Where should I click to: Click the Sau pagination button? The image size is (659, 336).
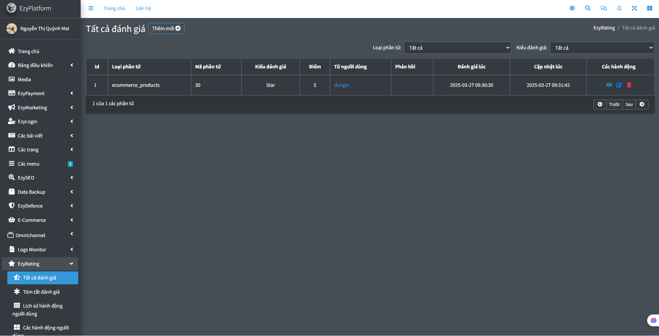pos(629,104)
